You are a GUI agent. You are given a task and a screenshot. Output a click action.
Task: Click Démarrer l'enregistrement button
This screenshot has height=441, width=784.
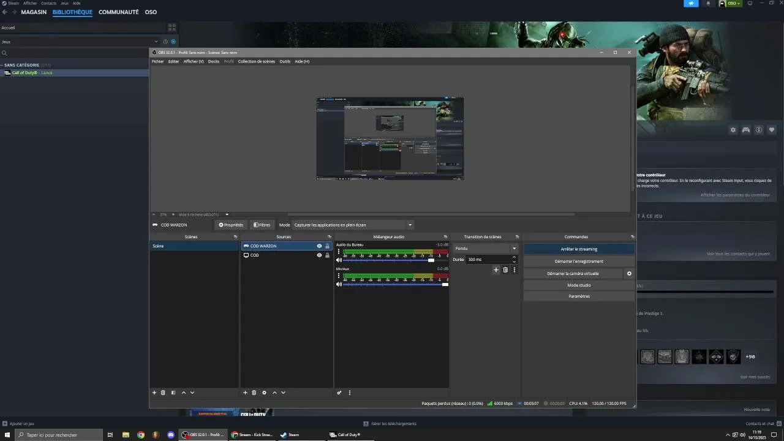click(x=579, y=262)
